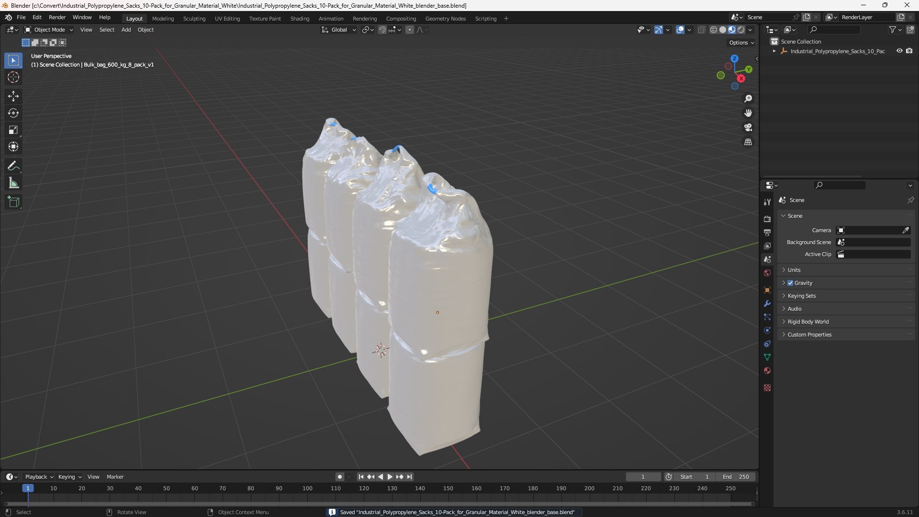919x517 pixels.
Task: Select the Transform tool
Action: pyautogui.click(x=13, y=146)
